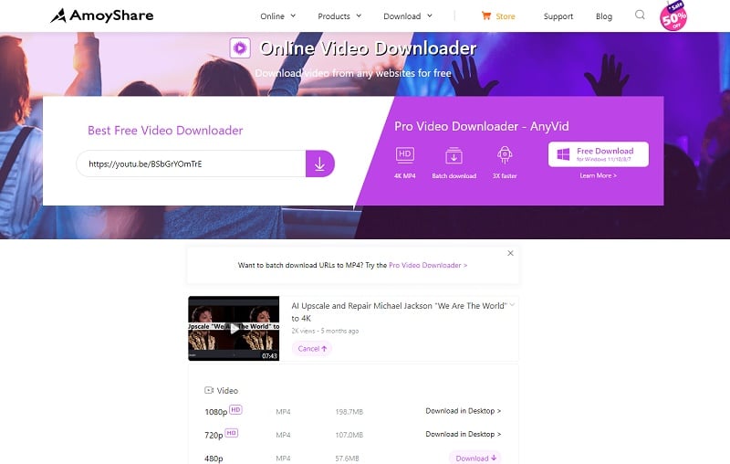
Task: Click the Learn More link
Action: coord(599,175)
